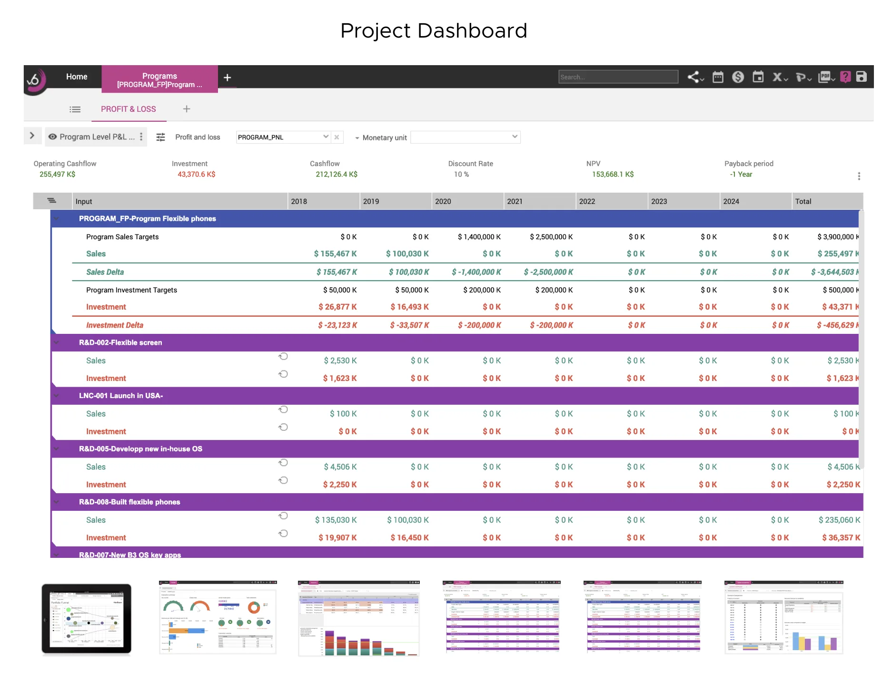Open the blue and yellow bar chart thumbnail
Screen dimensions: 892x682
point(783,617)
